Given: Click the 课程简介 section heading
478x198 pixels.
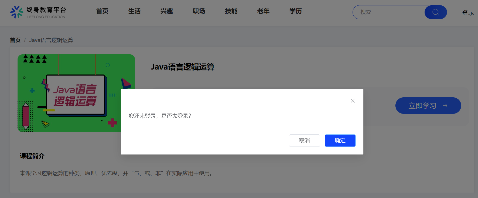Looking at the screenshot, I should coord(32,156).
